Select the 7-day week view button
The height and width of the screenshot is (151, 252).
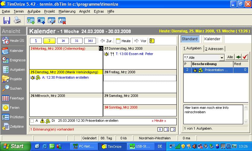point(49,41)
